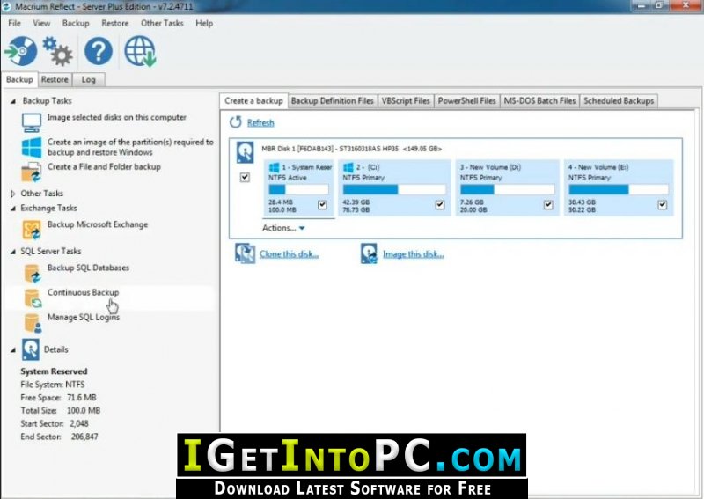Click the blue question mark help icon
This screenshot has width=704, height=499.
point(99,51)
